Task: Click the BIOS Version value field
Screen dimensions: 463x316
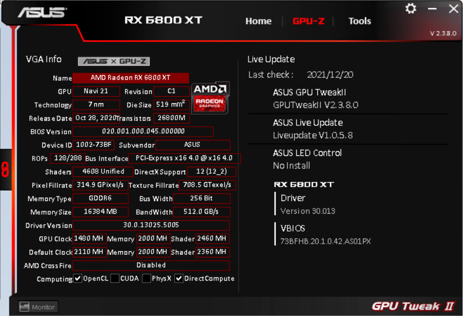Action: click(143, 131)
